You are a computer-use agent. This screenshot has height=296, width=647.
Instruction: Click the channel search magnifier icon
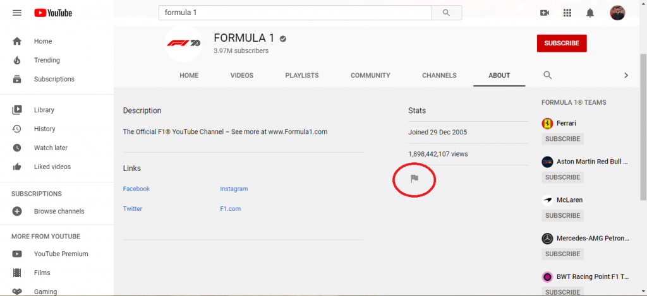pyautogui.click(x=548, y=75)
